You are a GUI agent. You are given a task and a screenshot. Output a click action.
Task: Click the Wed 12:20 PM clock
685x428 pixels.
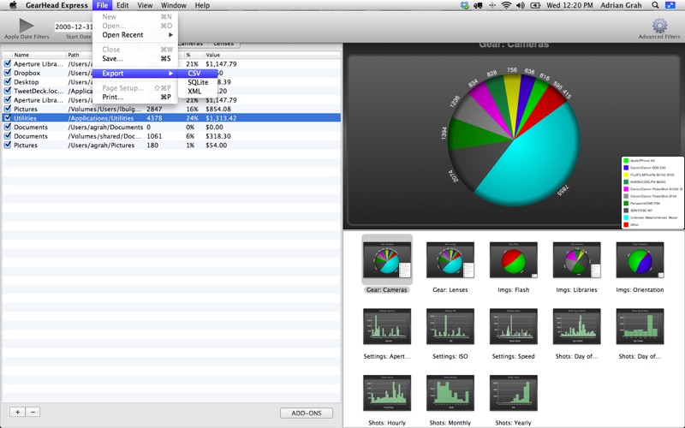tap(569, 5)
